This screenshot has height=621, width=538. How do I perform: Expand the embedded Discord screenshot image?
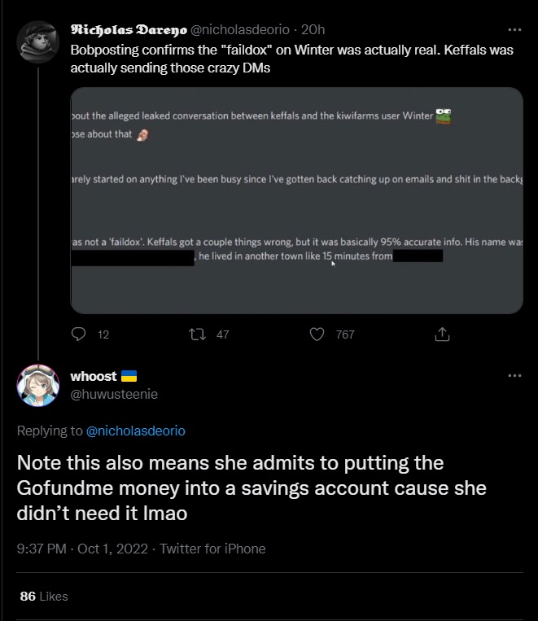point(296,200)
